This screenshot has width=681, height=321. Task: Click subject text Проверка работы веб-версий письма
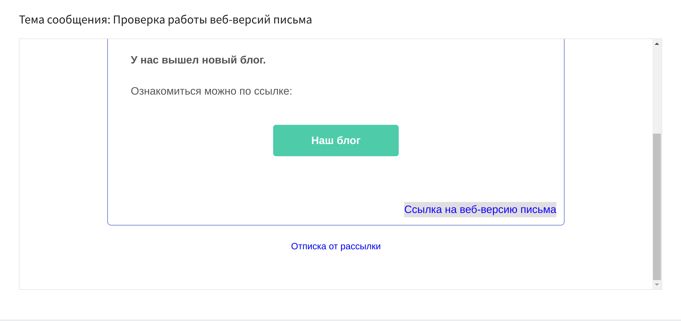click(x=212, y=20)
